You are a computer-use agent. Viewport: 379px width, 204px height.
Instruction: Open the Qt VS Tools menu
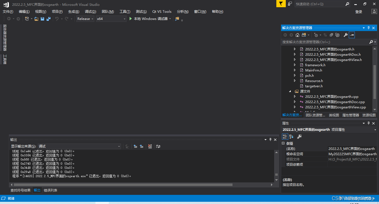point(162,11)
